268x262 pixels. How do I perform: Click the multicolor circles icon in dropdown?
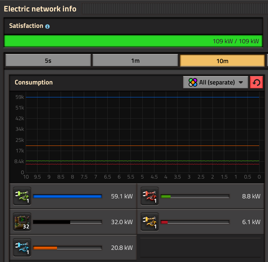click(193, 82)
